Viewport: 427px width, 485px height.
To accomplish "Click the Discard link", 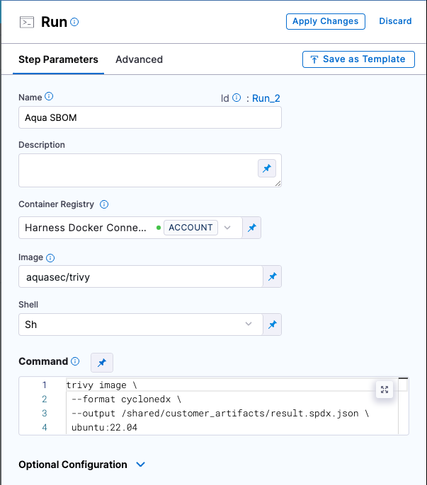I will coord(395,21).
